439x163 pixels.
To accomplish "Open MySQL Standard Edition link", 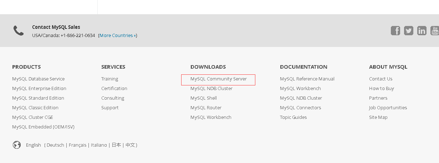I will [x=38, y=98].
